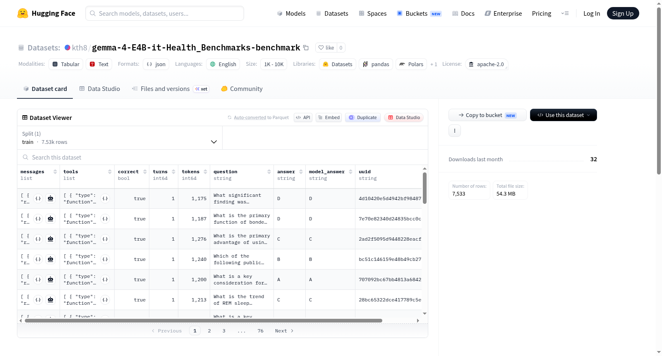Screen dimensions: 662x356
Task: Go to the Next page of rows
Action: point(284,331)
